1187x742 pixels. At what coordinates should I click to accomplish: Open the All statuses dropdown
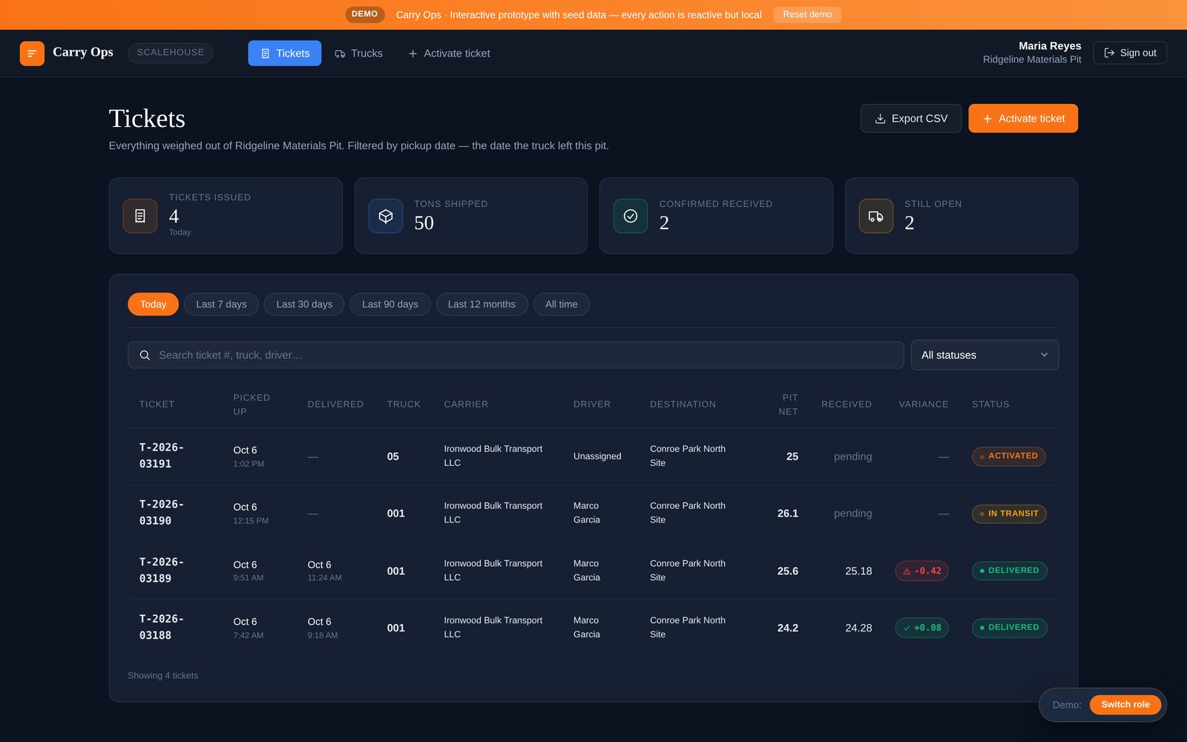[x=984, y=355]
